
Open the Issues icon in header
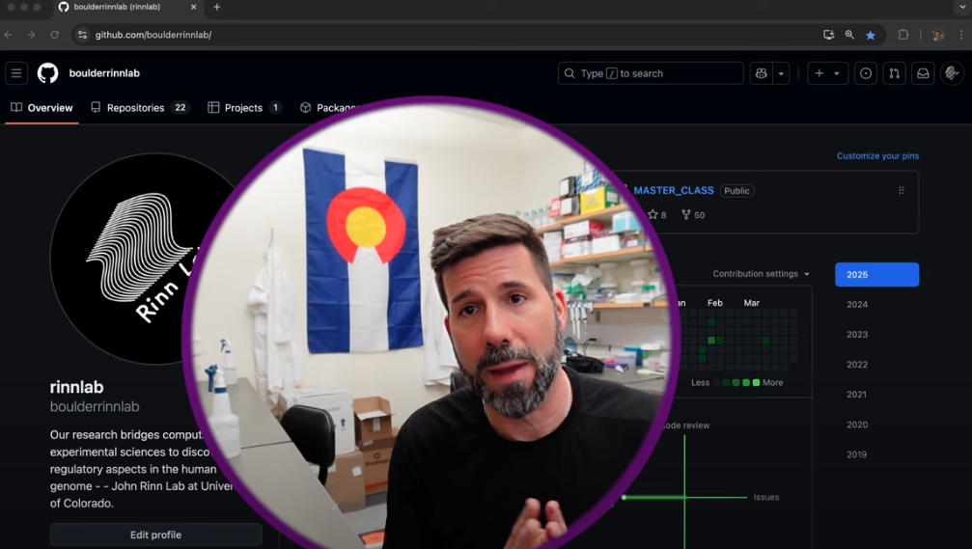coord(866,73)
